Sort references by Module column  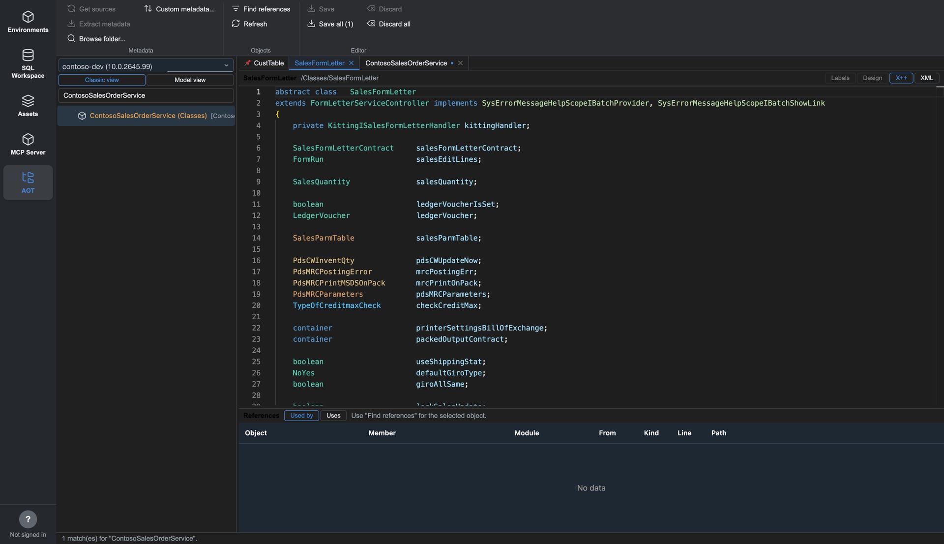pyautogui.click(x=527, y=433)
